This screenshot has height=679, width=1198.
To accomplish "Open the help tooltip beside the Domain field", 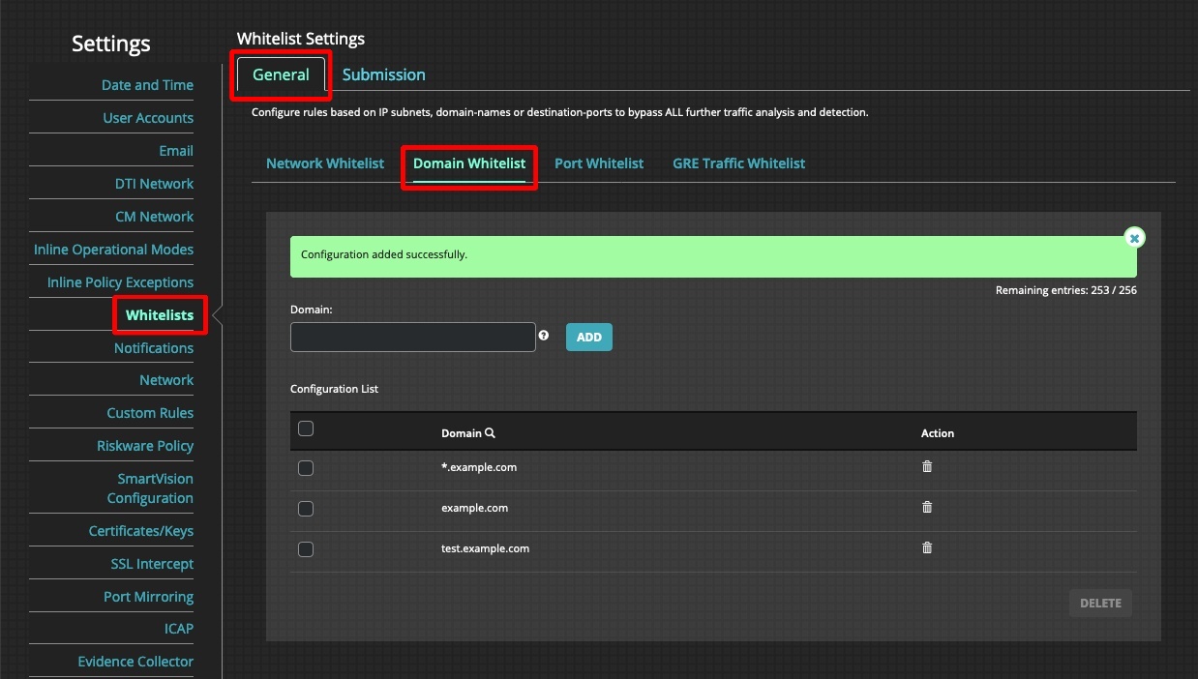I will tap(544, 336).
